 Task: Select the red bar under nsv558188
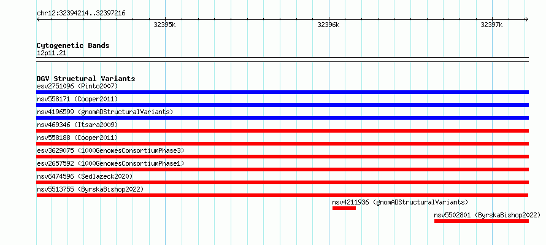coord(282,144)
